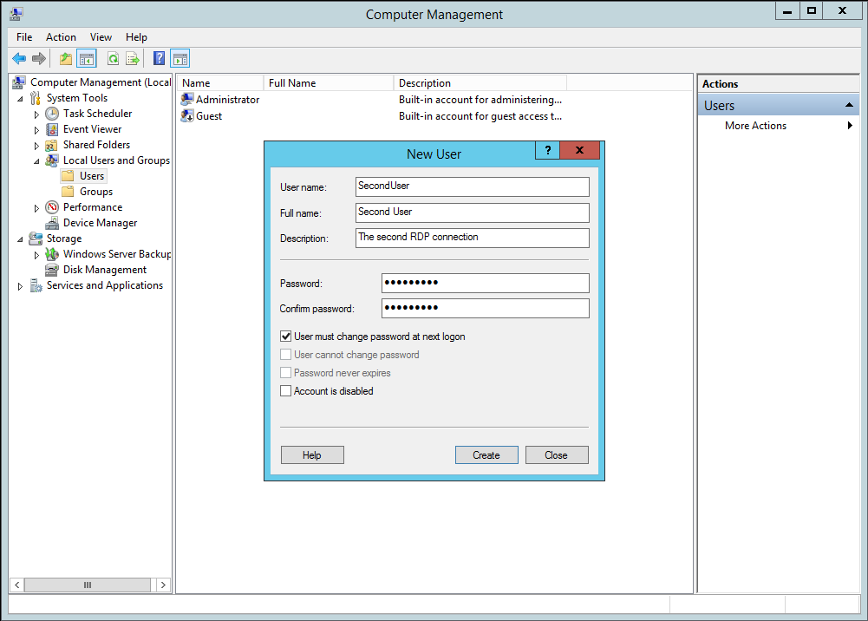
Task: Sort by the Description column header
Action: pos(480,83)
